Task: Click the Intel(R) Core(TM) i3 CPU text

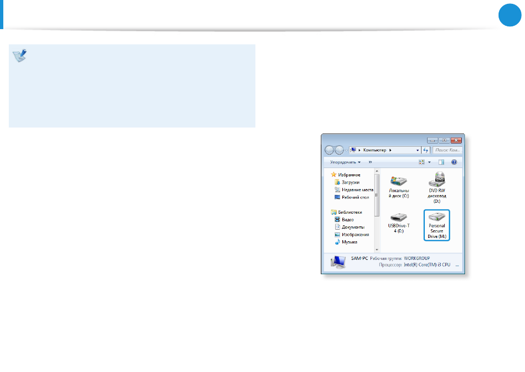Action: [x=427, y=265]
